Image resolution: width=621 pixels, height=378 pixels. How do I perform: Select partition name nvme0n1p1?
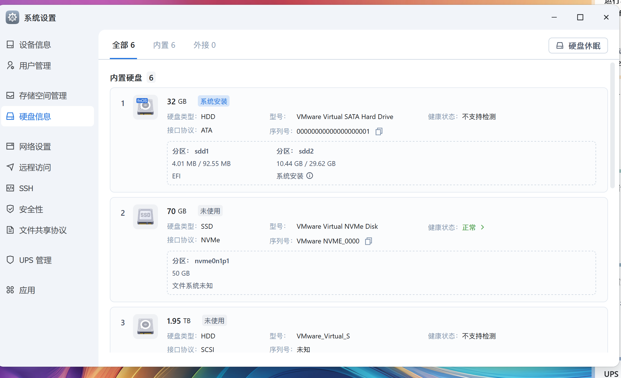coord(212,261)
